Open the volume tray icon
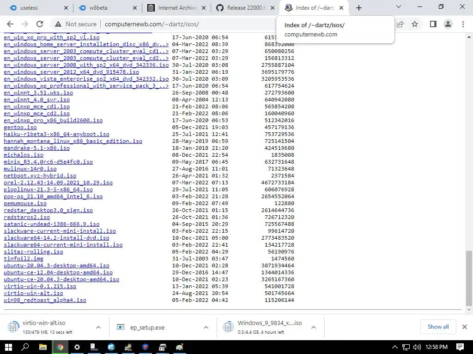Image resolution: width=473 pixels, height=354 pixels. pyautogui.click(x=417, y=348)
